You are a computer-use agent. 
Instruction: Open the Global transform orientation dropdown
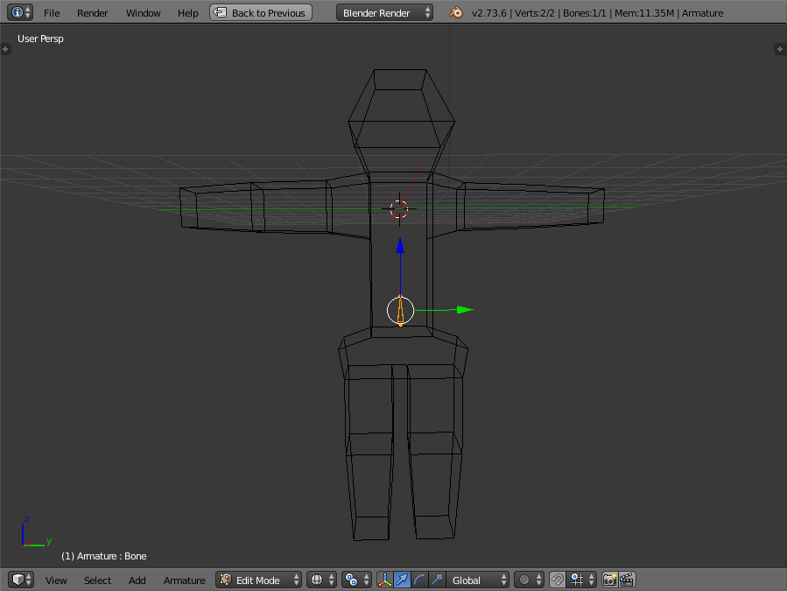click(477, 580)
